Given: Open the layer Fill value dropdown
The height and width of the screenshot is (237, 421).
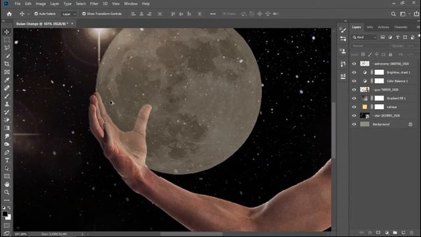Looking at the screenshot, I should coord(410,55).
